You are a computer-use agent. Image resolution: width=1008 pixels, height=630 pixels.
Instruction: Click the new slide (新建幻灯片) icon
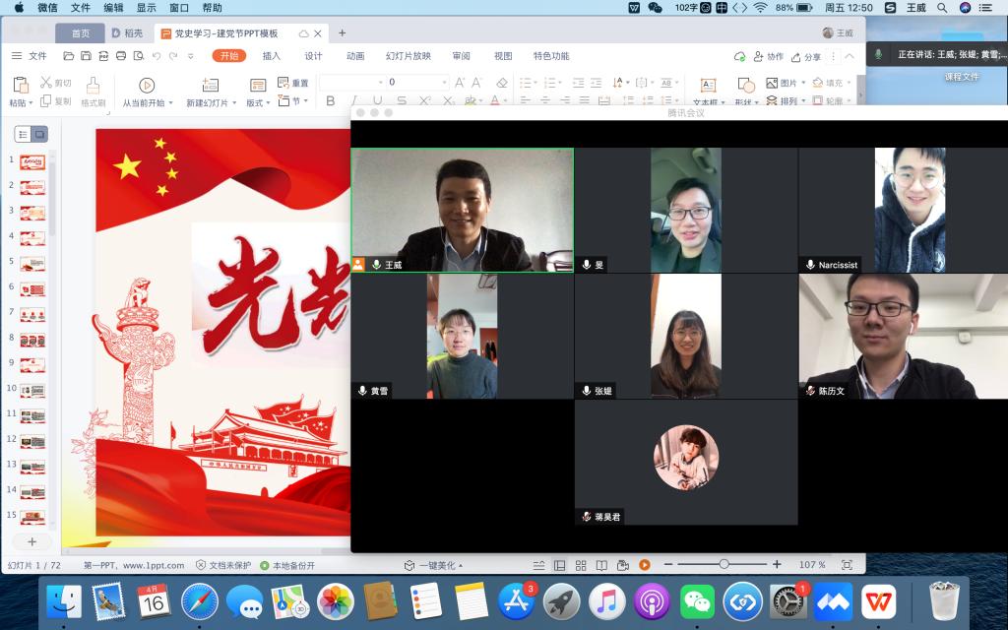click(x=209, y=86)
